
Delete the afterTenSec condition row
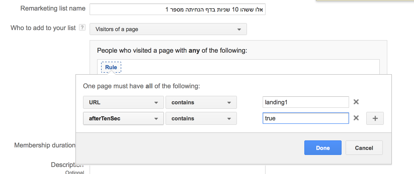356,118
